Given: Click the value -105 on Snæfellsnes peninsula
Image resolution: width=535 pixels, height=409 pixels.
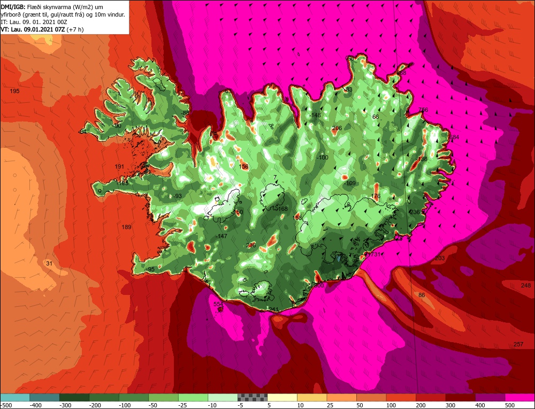Looking at the screenshot, I should [x=122, y=183].
